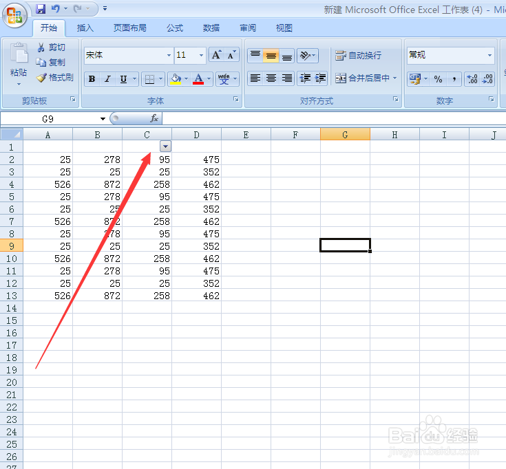506x469 pixels.
Task: Open borders dropdown arrow
Action: click(x=160, y=79)
